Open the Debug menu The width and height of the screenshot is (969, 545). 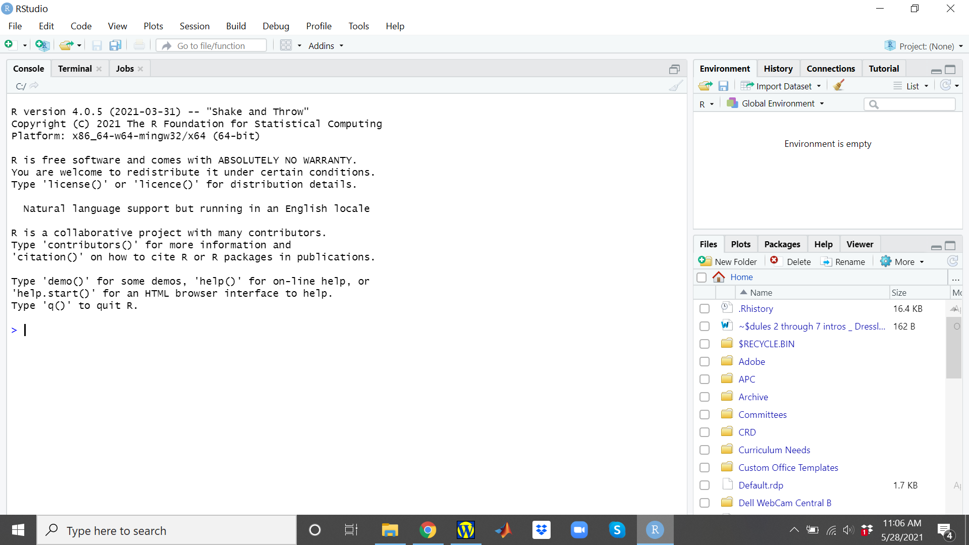(275, 26)
